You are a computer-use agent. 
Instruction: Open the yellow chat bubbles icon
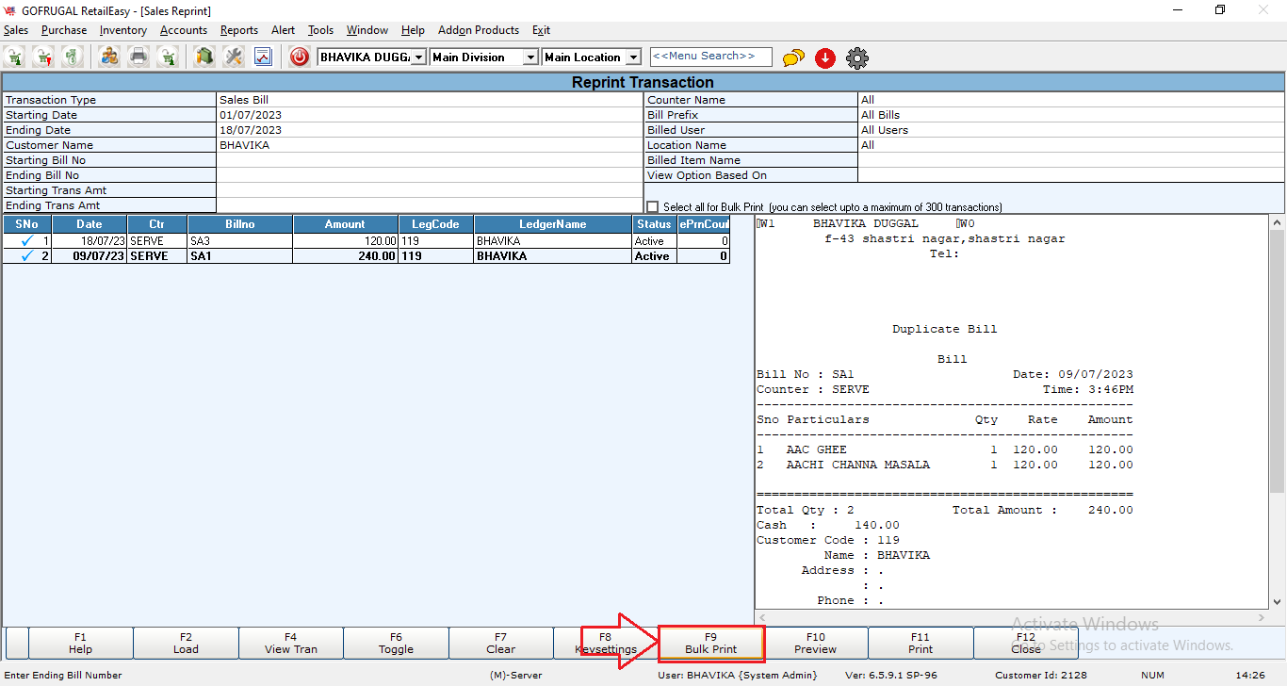click(793, 57)
